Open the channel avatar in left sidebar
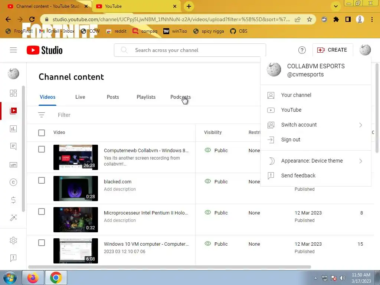This screenshot has height=285, width=380. (x=13, y=73)
